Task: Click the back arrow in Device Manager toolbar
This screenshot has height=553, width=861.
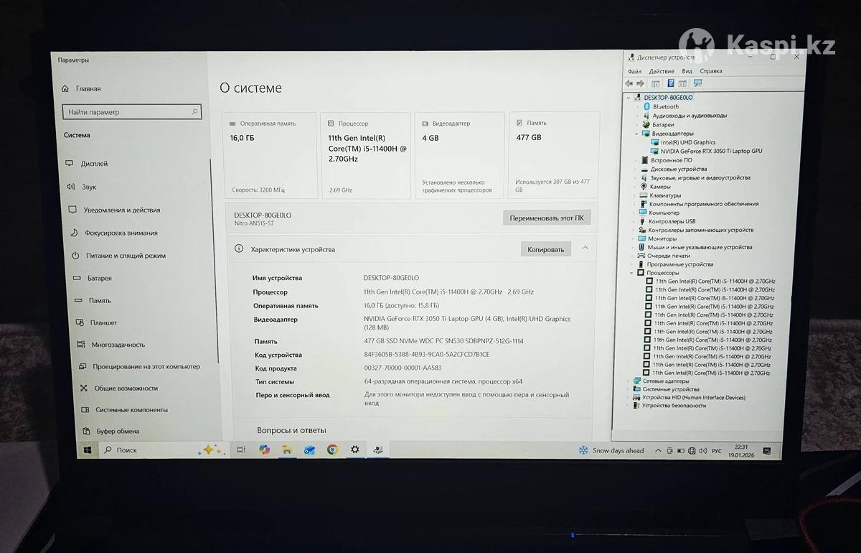Action: point(629,83)
